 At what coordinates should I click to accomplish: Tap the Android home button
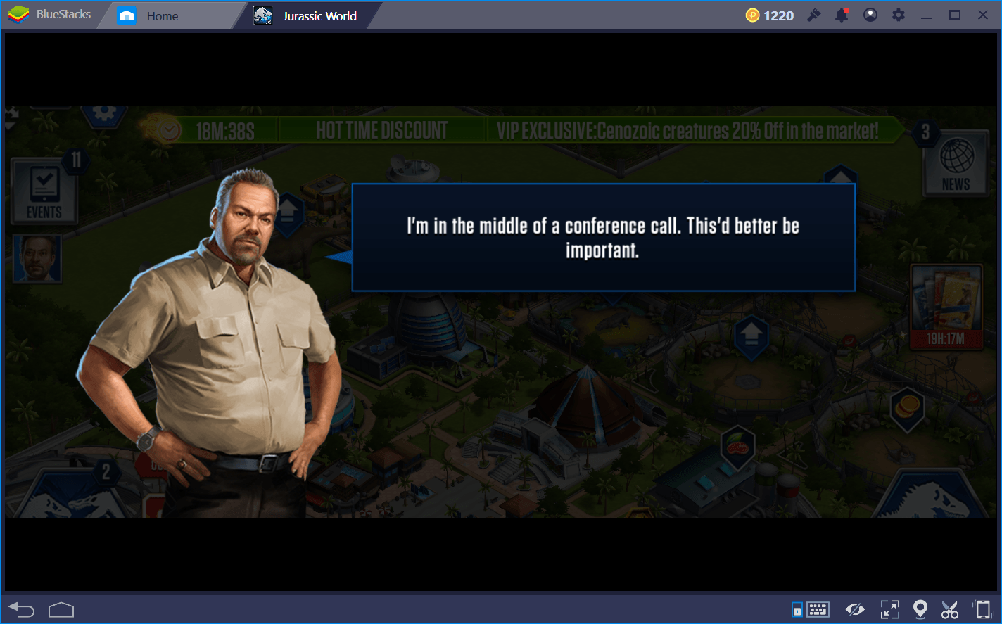click(x=61, y=609)
